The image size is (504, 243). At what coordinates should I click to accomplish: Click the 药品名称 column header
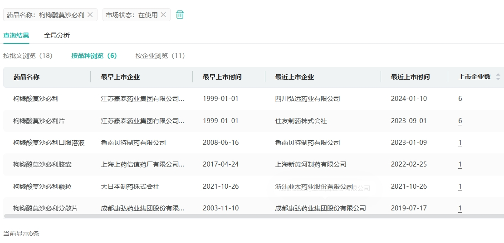(x=26, y=77)
